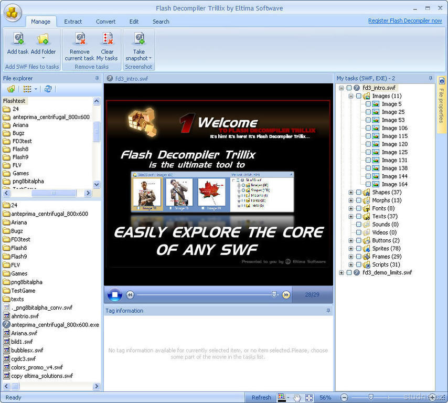
Task: Open the Convert ribbon tab
Action: [x=105, y=22]
